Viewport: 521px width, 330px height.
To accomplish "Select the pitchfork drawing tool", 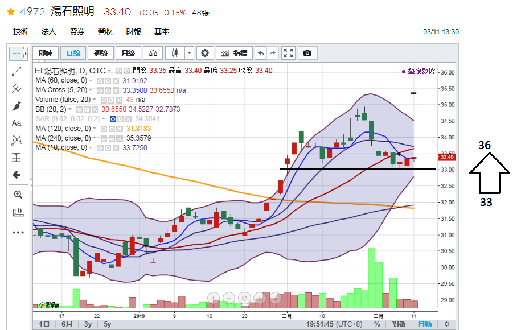I will [17, 88].
